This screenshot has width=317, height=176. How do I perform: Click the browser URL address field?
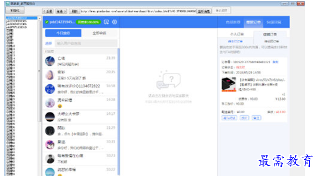tap(138, 11)
